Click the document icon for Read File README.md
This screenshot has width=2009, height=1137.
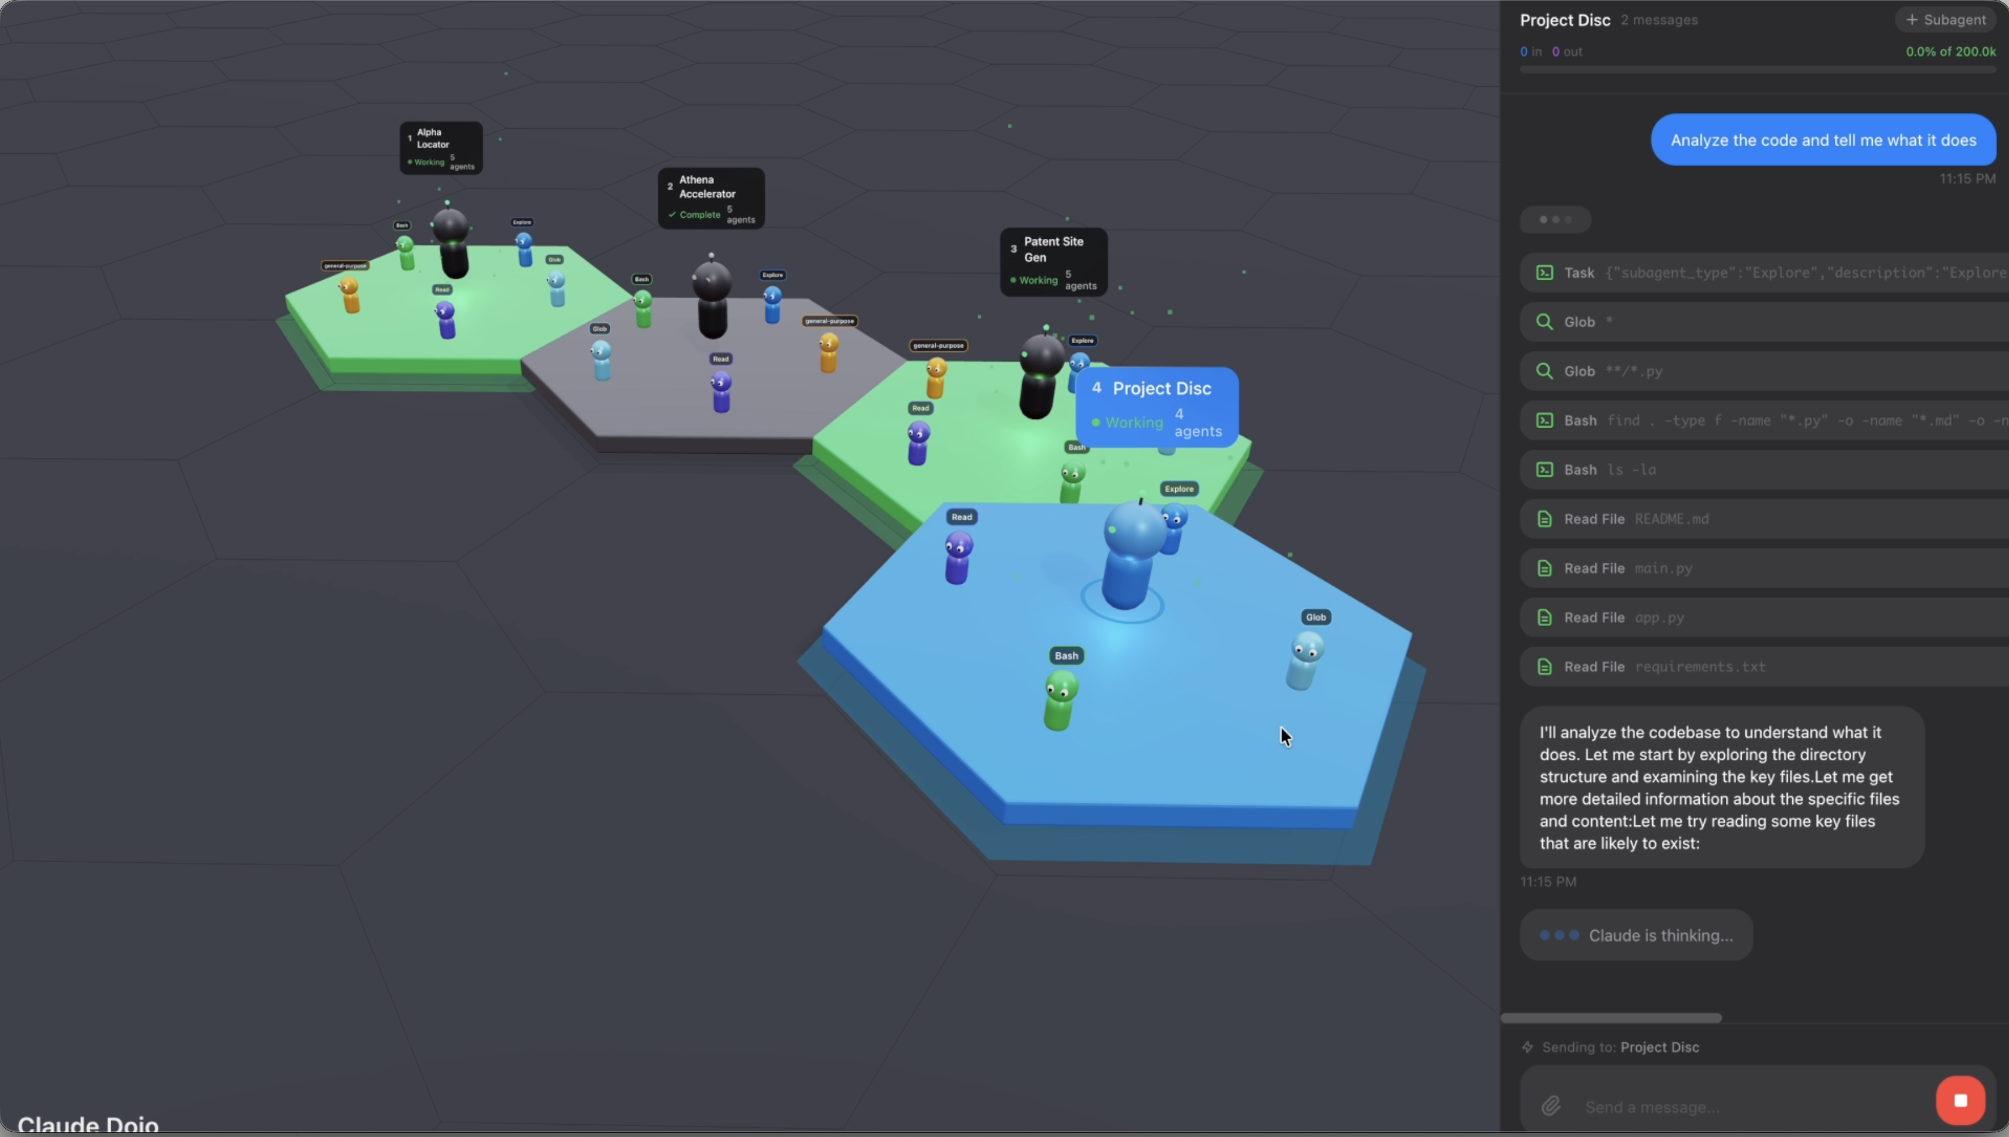1545,518
